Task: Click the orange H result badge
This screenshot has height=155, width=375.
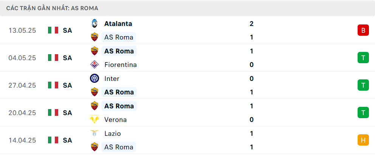Action: pyautogui.click(x=363, y=140)
